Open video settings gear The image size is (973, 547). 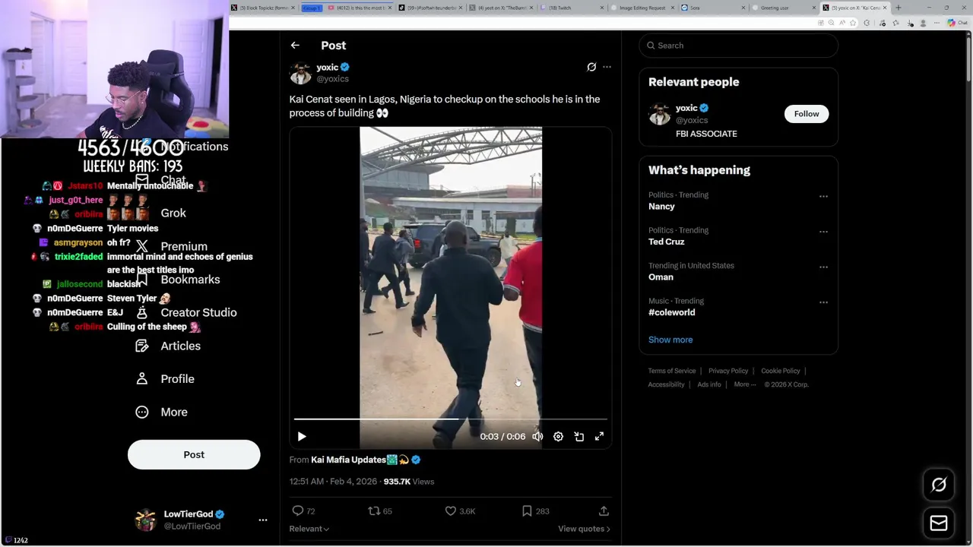558,437
